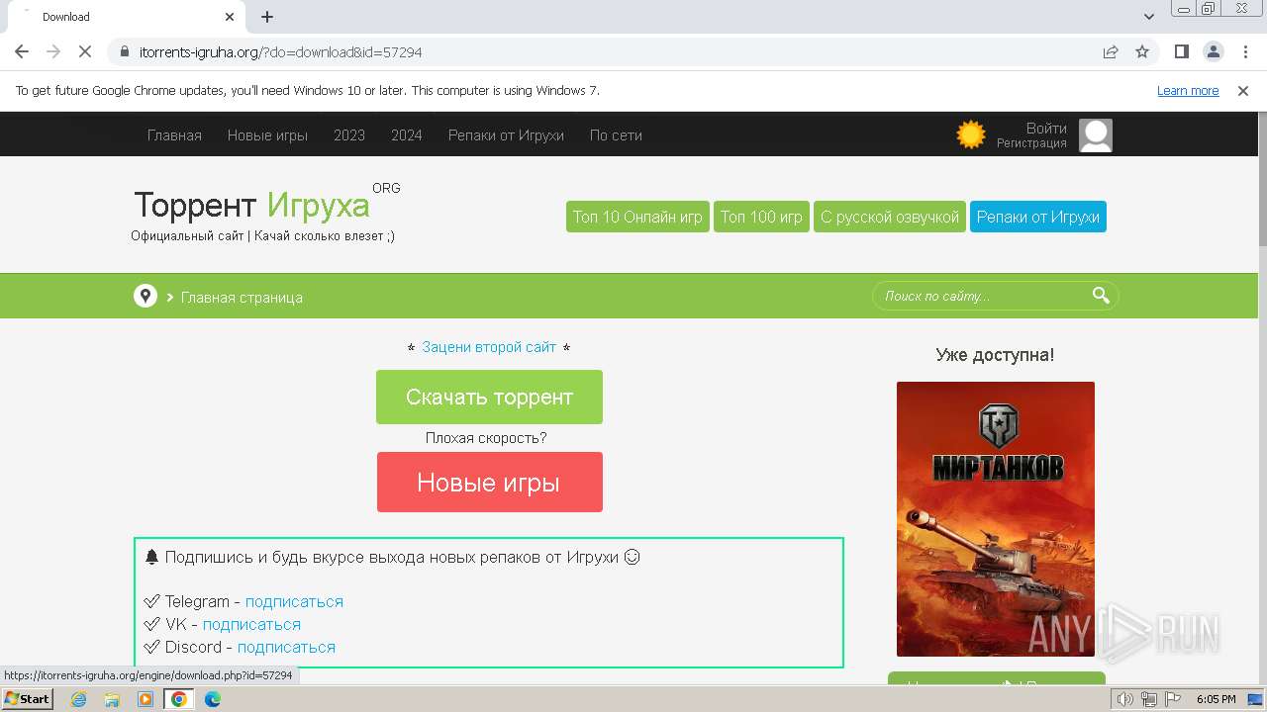Click the share page icon in address bar
This screenshot has height=712, width=1267.
click(1111, 51)
